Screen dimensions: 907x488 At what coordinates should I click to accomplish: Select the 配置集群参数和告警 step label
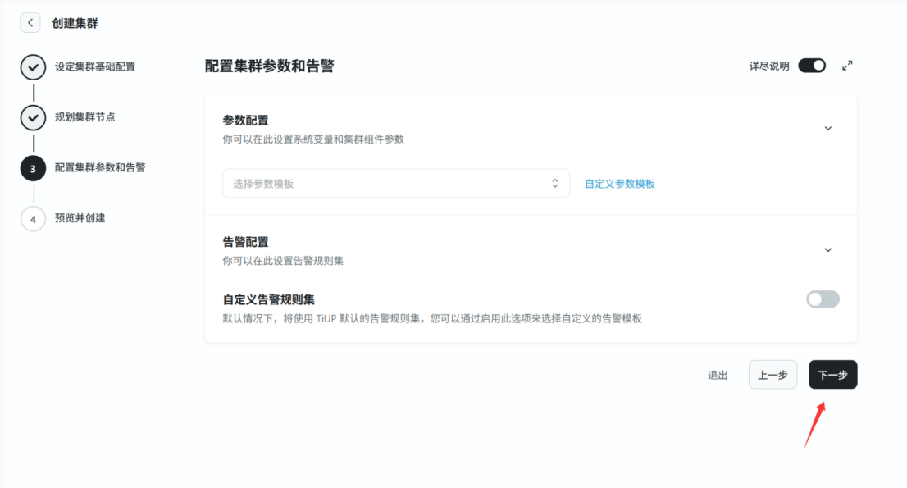(x=100, y=167)
